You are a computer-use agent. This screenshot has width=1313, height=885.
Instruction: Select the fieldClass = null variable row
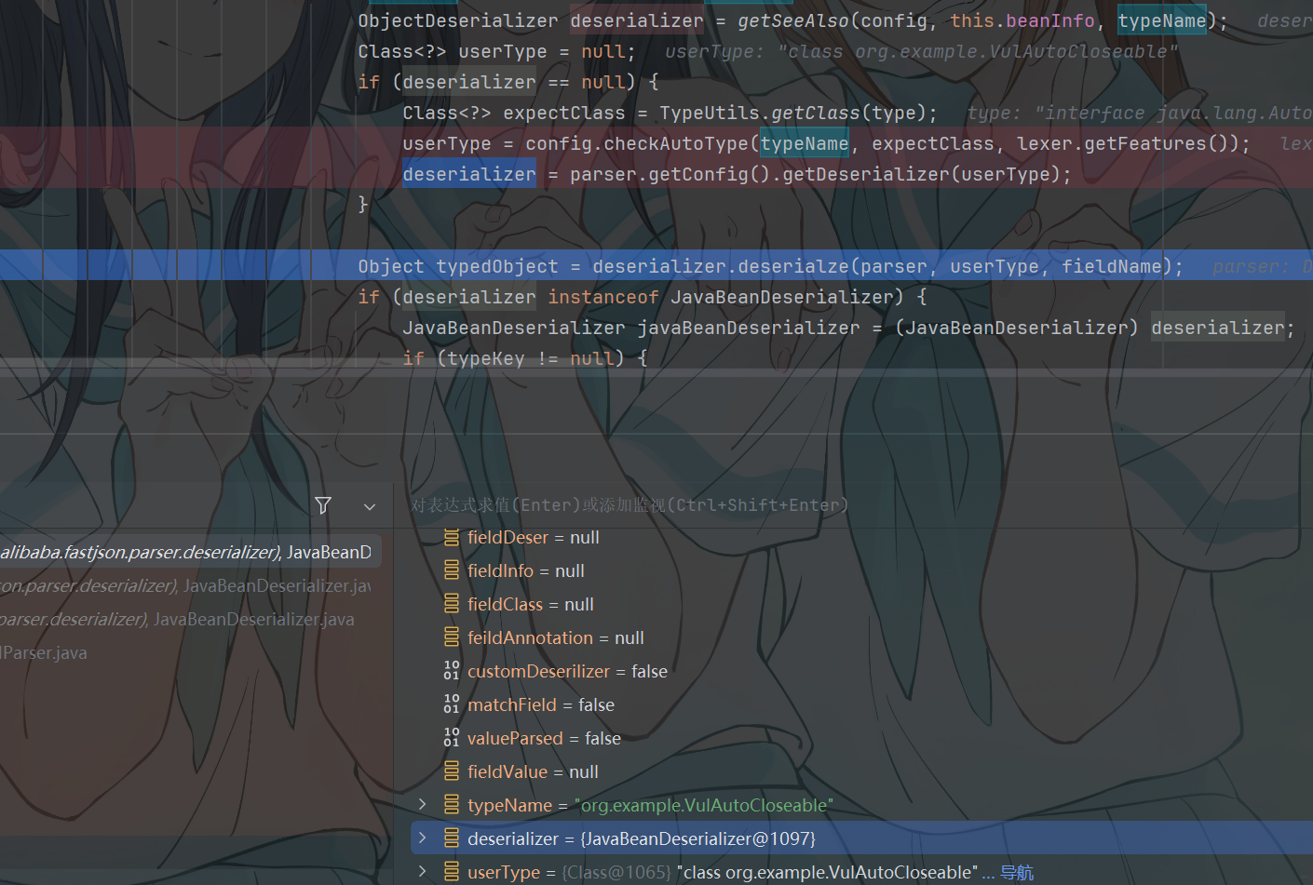pos(861,604)
